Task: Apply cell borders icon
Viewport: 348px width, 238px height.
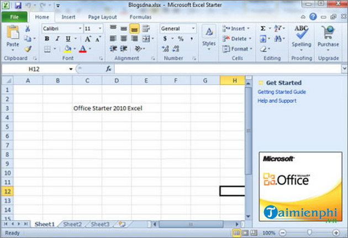Action: coord(48,49)
